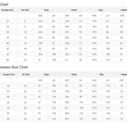127x127 pixels.
Task: Click the Europe Size header in top table
Action: tap(7, 10)
